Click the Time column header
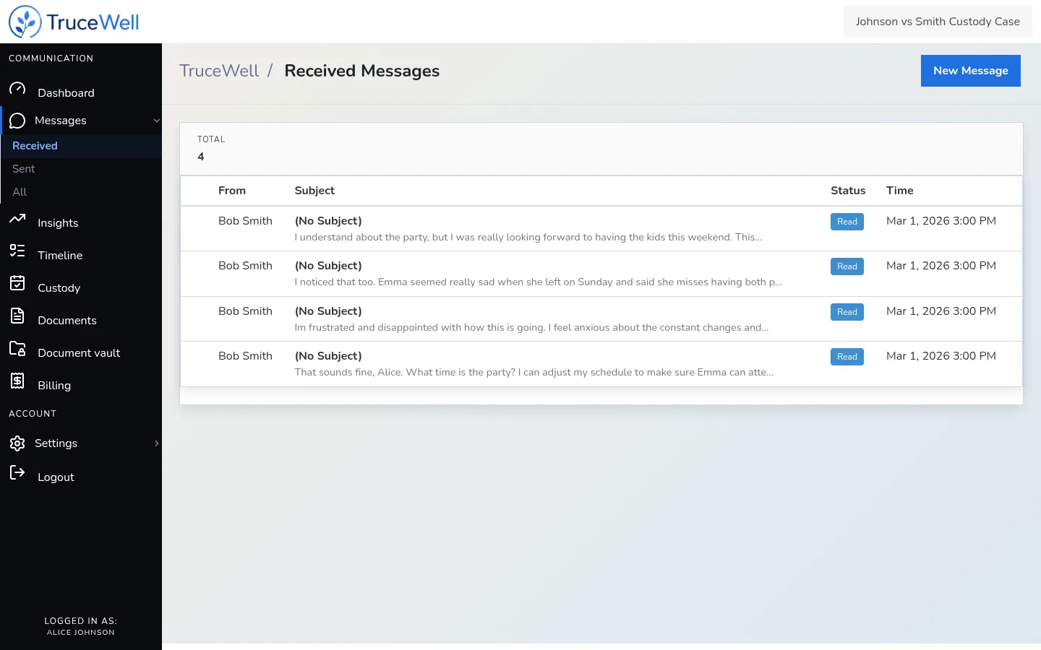Screen dimensions: 1041x650 [900, 191]
